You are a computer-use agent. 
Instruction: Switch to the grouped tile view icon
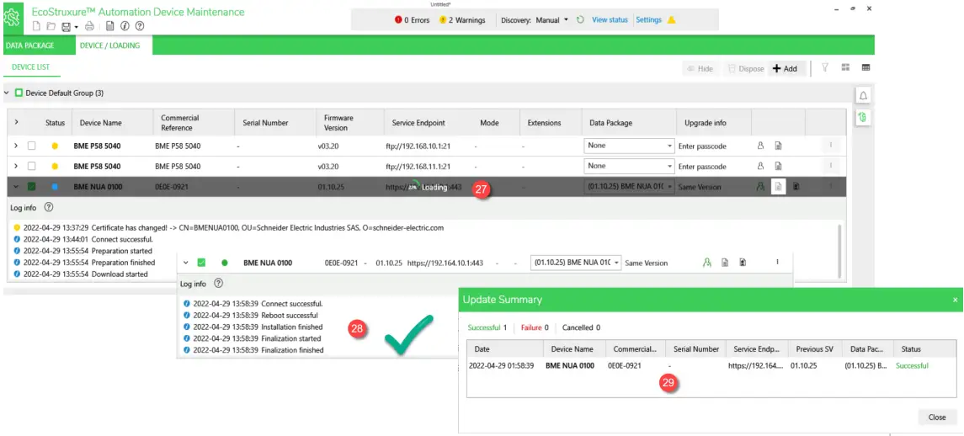click(x=845, y=67)
